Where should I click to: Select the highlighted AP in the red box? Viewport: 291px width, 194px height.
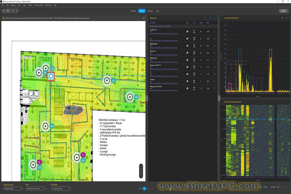pos(51,76)
